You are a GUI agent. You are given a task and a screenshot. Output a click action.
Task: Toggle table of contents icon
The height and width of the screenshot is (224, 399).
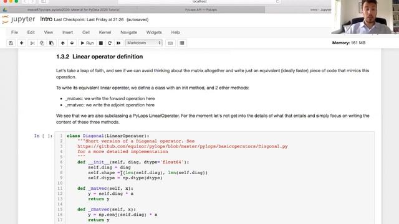pos(182,43)
